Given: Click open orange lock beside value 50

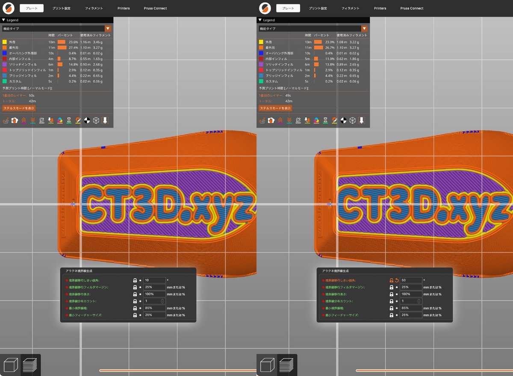Looking at the screenshot, I should pos(391,280).
